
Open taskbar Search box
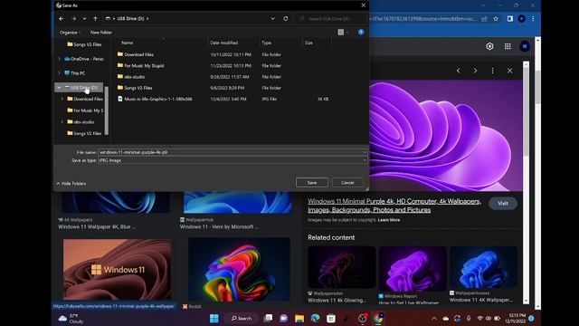[242, 318]
